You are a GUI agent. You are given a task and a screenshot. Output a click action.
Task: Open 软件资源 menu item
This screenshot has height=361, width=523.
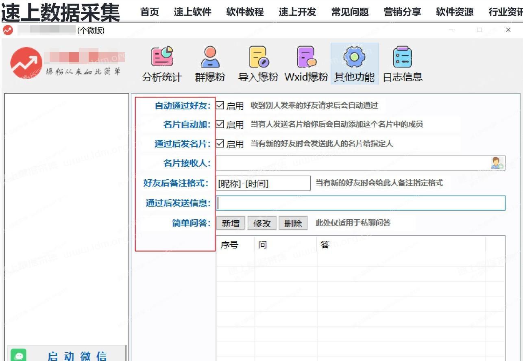455,12
